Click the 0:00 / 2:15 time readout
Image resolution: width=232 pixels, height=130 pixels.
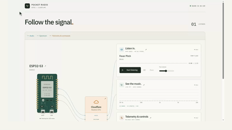193,64
